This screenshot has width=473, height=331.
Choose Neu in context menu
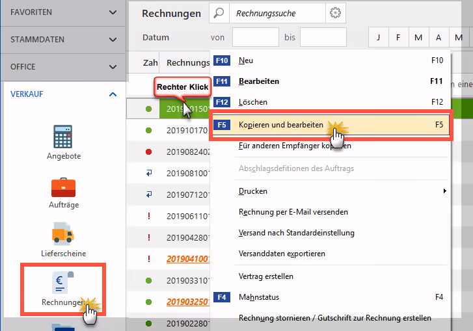[x=331, y=60]
